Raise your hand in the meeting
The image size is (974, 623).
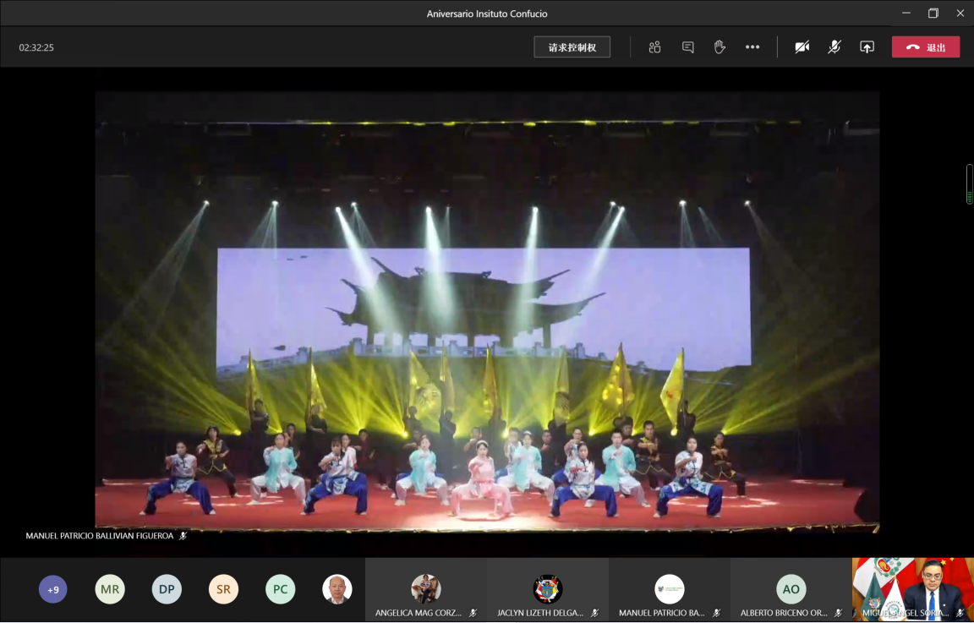pyautogui.click(x=720, y=47)
